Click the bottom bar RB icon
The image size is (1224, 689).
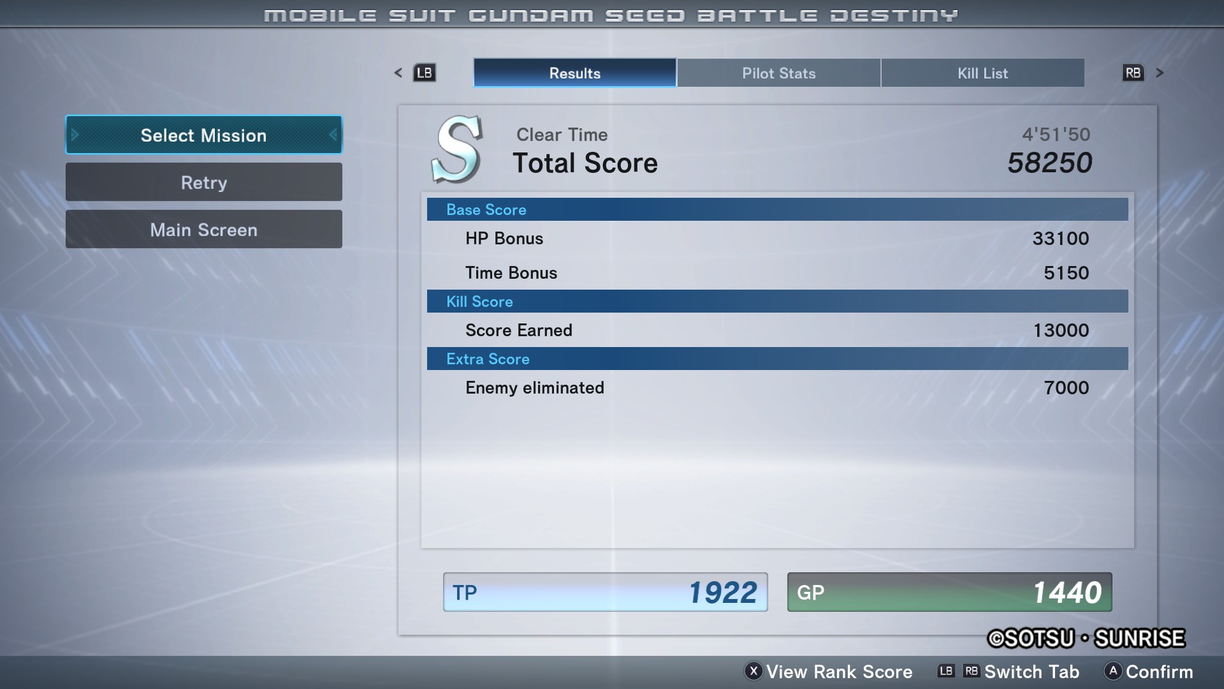point(971,671)
